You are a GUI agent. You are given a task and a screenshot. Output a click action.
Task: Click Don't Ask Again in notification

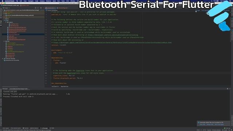pyautogui.click(x=219, y=124)
